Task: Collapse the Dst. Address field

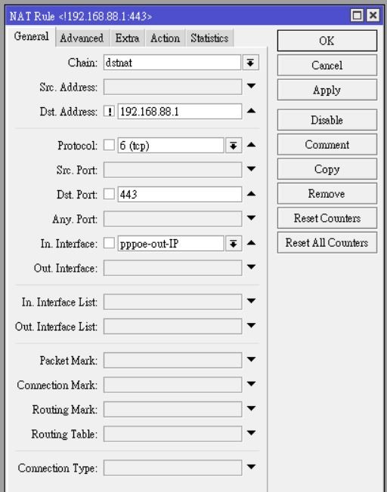Action: click(251, 110)
